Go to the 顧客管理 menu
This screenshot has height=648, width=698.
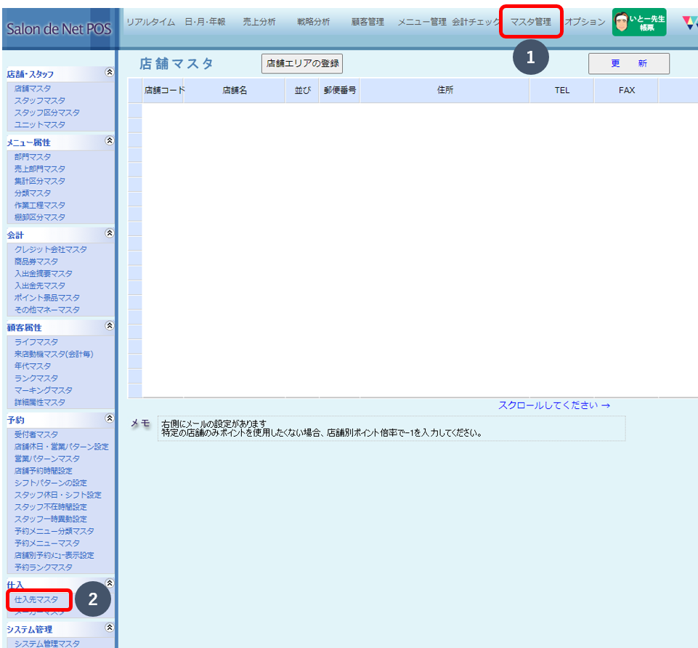[367, 22]
